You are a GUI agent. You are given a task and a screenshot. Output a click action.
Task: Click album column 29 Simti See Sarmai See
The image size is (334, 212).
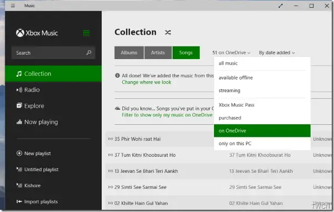255,187
